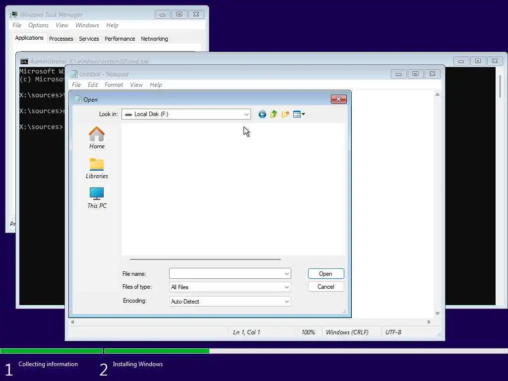The height and width of the screenshot is (381, 508).
Task: Click the Open dialog title icon
Action: click(78, 99)
